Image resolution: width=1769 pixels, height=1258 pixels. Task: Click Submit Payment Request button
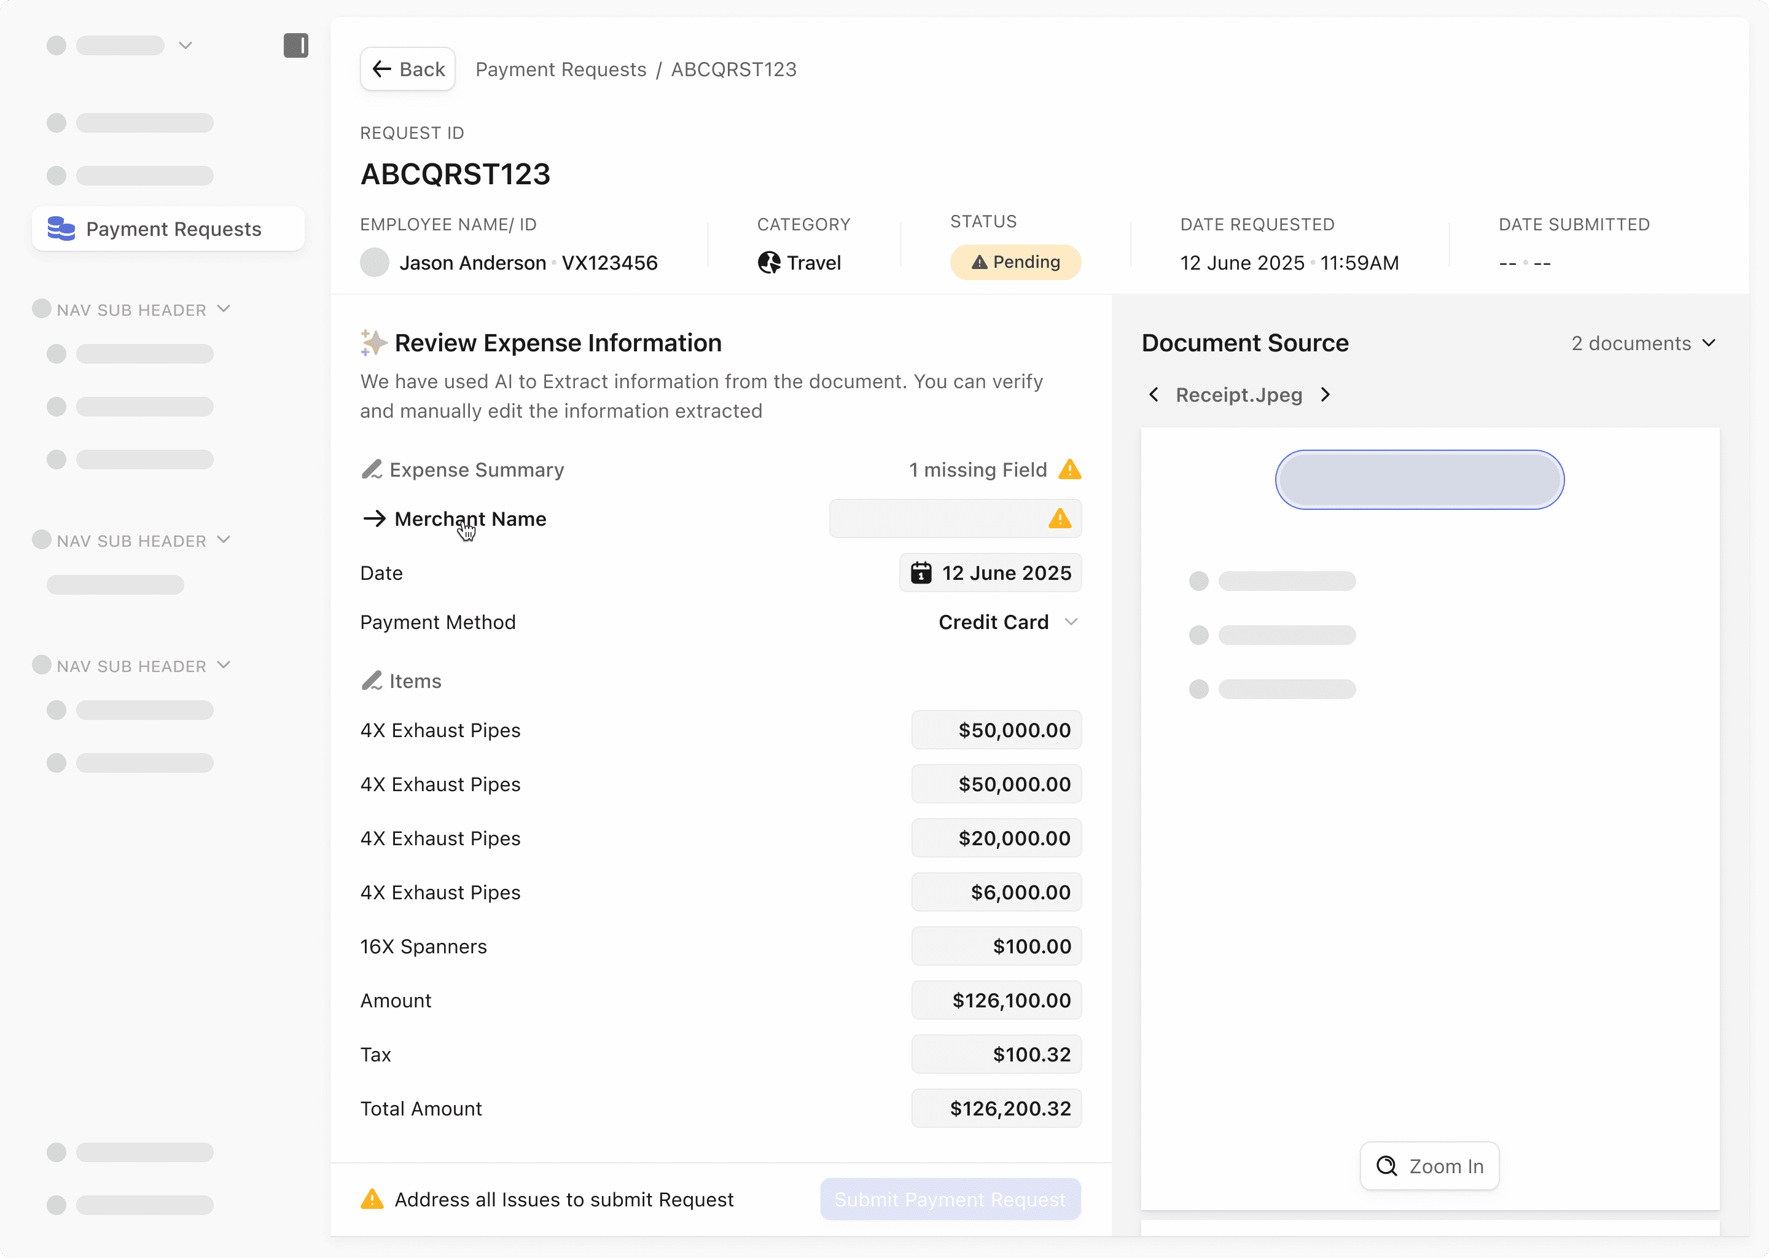(x=950, y=1199)
